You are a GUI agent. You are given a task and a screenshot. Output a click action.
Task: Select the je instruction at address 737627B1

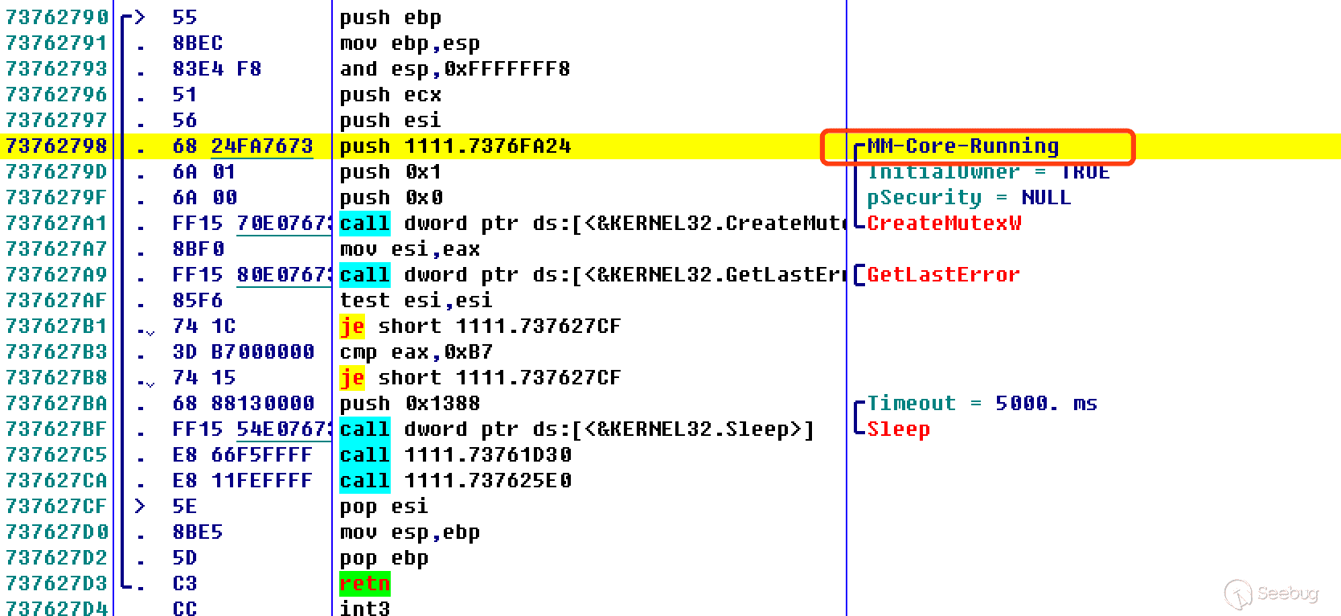click(x=481, y=326)
